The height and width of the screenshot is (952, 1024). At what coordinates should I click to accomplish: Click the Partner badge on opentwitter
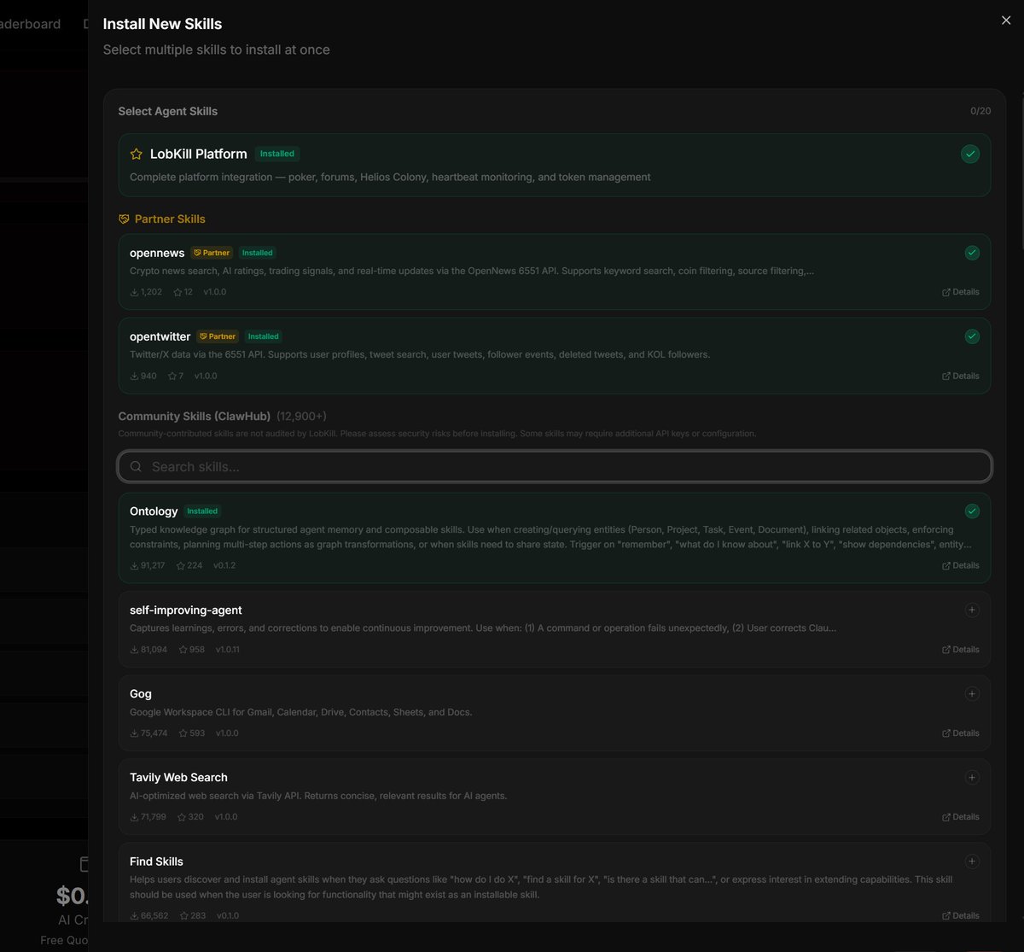pos(218,336)
